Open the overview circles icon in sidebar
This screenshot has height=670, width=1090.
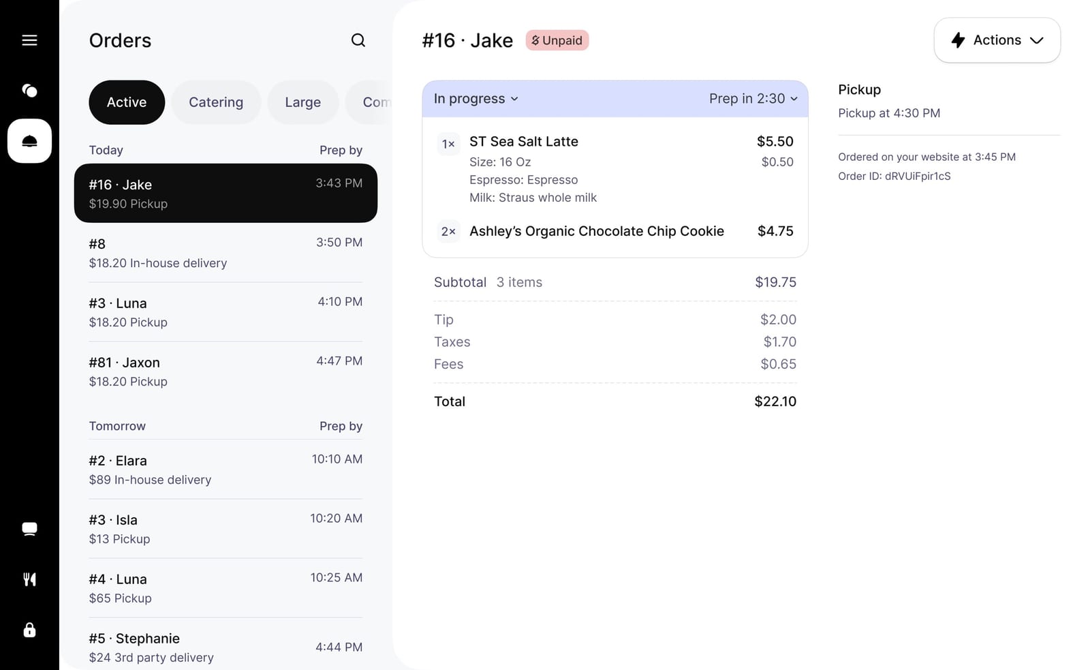click(x=29, y=91)
